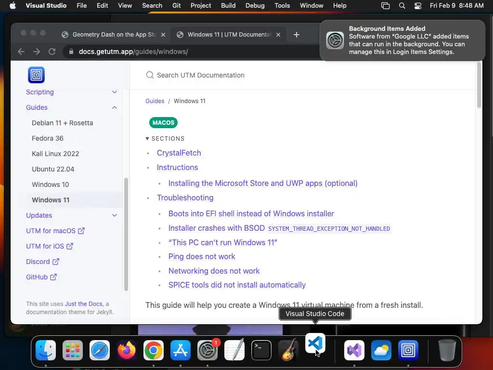Launch Safari from the dock
This screenshot has height=370, width=493.
coord(100,350)
